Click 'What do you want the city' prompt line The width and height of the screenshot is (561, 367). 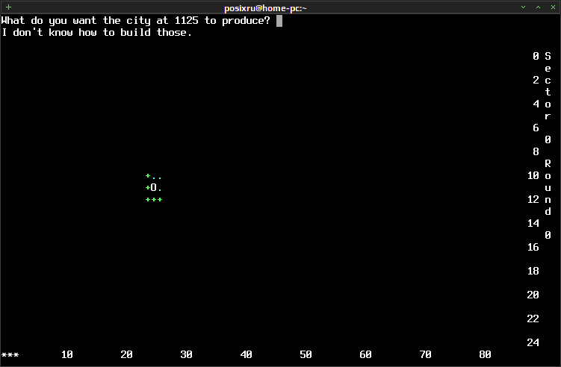point(136,21)
